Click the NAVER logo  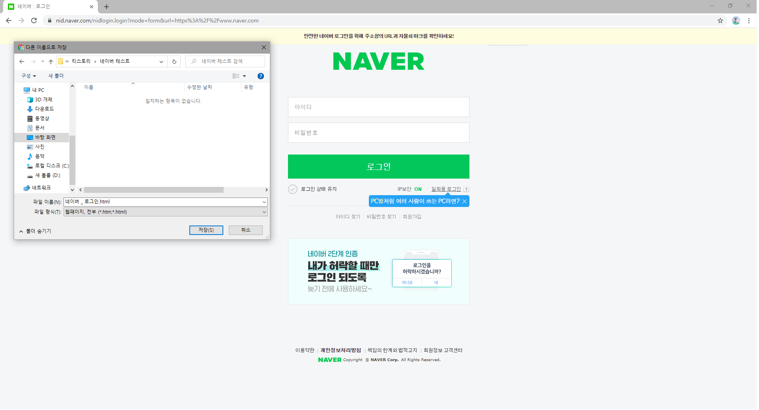pyautogui.click(x=379, y=61)
